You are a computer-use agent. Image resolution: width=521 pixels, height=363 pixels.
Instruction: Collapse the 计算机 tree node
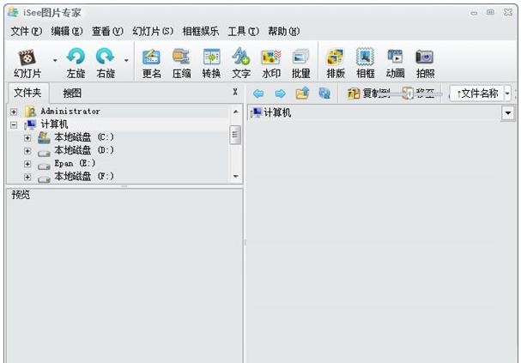click(14, 125)
